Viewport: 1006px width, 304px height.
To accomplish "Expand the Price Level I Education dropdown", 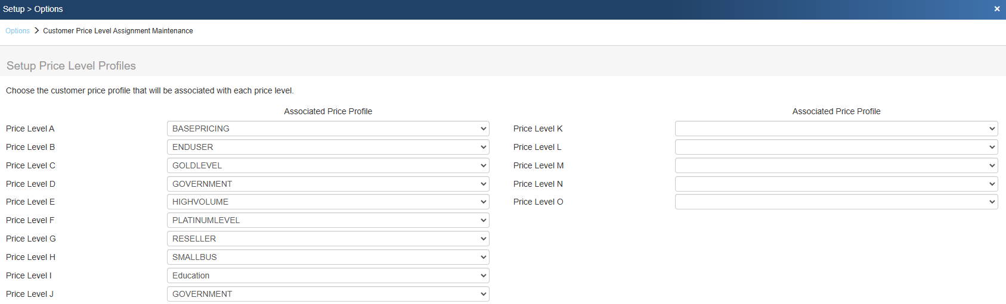I will 328,275.
